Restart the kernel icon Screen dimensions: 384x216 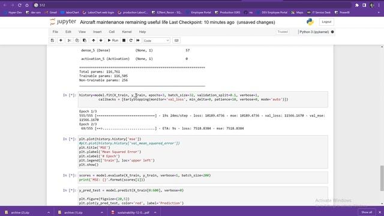tap(131, 40)
